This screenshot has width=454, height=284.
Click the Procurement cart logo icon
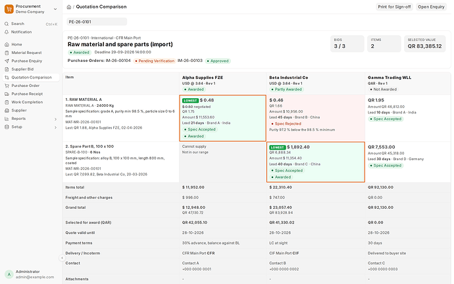(x=9, y=9)
